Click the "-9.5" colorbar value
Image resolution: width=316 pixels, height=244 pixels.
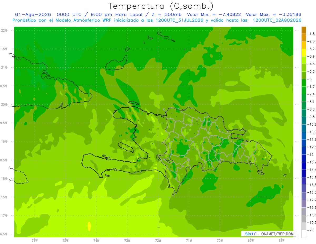point(311,117)
